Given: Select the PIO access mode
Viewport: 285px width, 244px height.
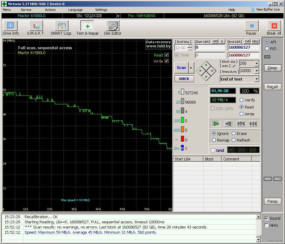Looking at the screenshot, I should pos(267,49).
